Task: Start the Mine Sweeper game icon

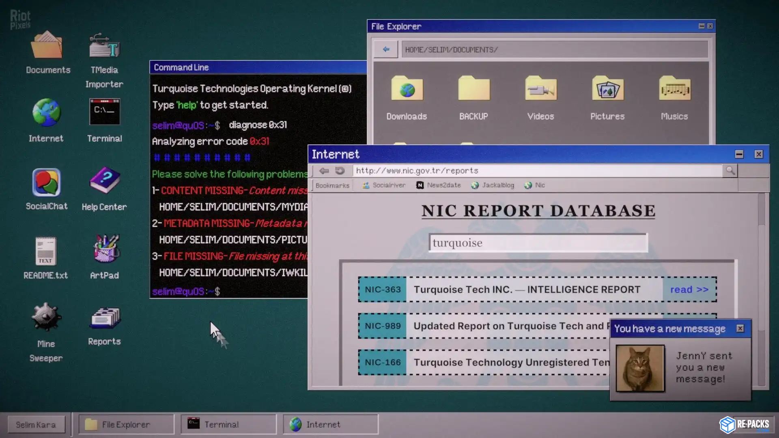Action: tap(46, 318)
